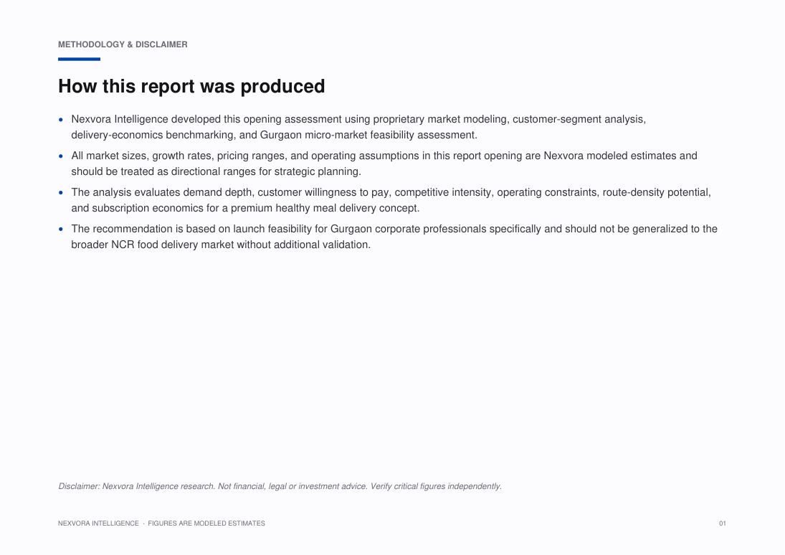This screenshot has height=555, width=785.
Task: Click 'NEXVORA INTELLIGENCE' footer label
Action: coord(99,523)
